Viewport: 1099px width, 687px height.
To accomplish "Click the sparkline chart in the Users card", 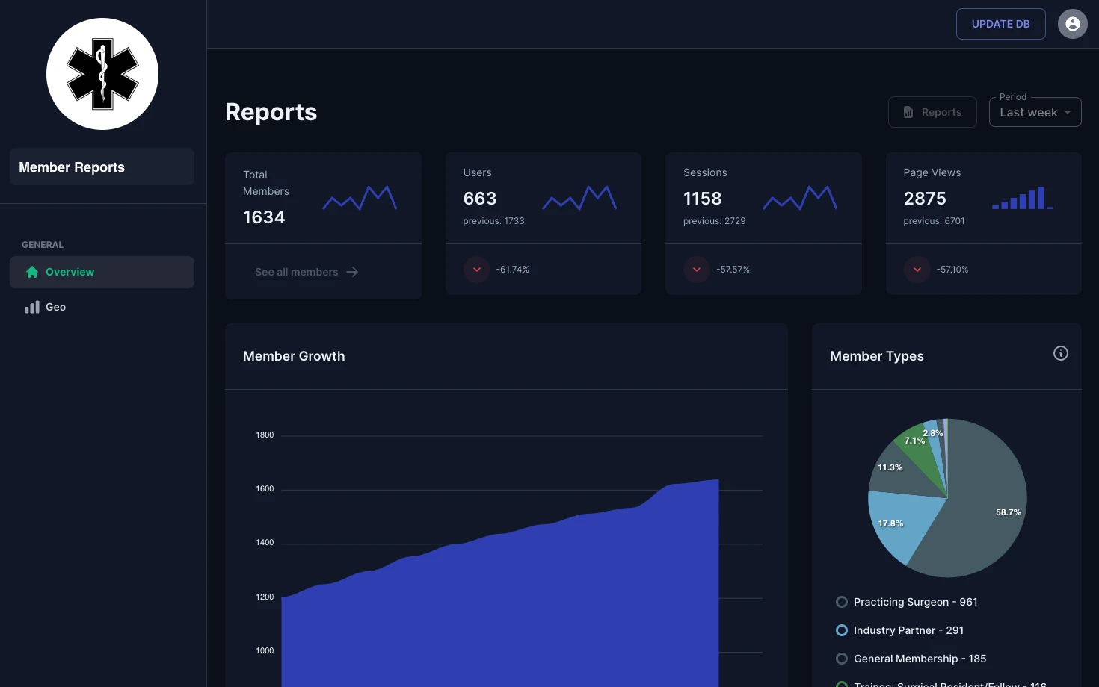I will [579, 198].
